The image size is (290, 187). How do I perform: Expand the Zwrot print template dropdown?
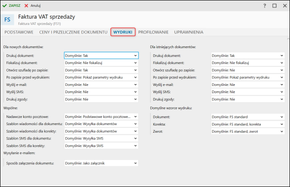click(282, 131)
